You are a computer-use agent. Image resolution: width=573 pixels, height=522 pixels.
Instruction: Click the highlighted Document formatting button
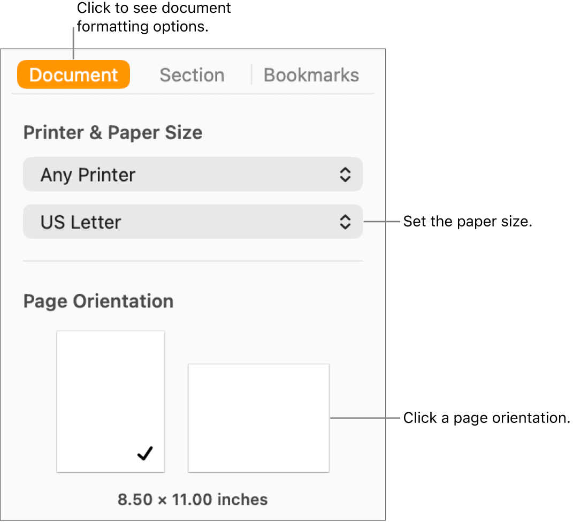(73, 75)
